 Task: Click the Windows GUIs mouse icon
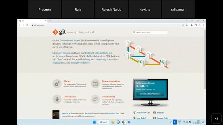coord(134,112)
